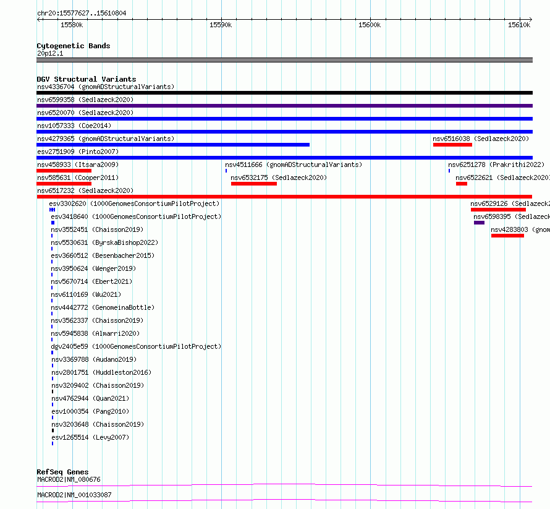Click nsv4511666 gnomADStructuralVariants label
This screenshot has height=509, width=550.
click(x=294, y=165)
